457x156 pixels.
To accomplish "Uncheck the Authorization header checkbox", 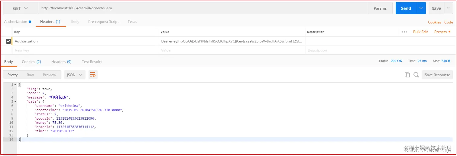I will click(8, 41).
